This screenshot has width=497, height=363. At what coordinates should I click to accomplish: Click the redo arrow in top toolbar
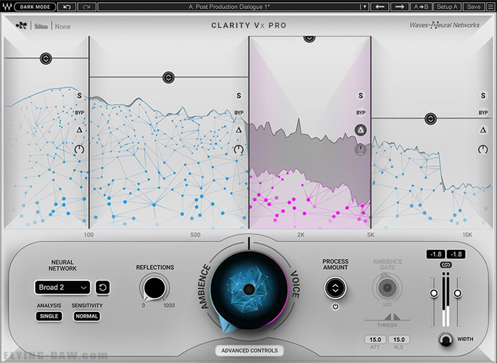coord(87,7)
